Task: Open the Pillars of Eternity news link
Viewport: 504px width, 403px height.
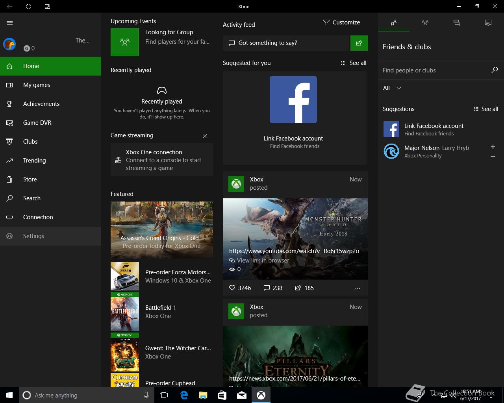Action: (295, 378)
